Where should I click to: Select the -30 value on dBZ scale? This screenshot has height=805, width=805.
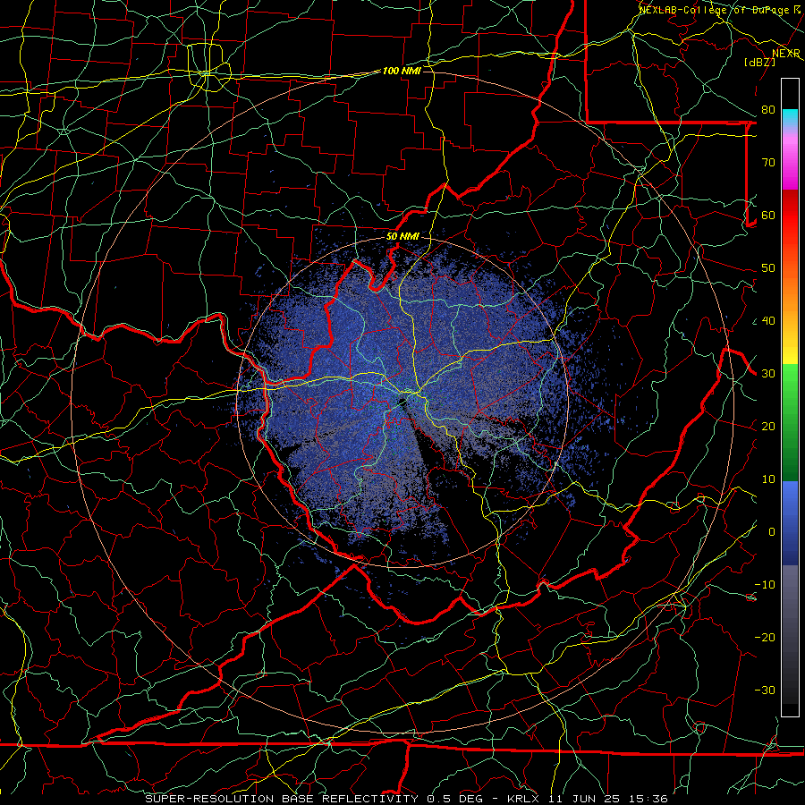[765, 691]
